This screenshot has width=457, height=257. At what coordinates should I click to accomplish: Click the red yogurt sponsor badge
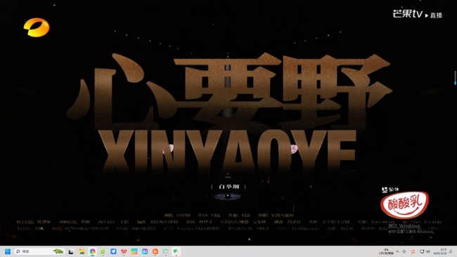click(404, 204)
